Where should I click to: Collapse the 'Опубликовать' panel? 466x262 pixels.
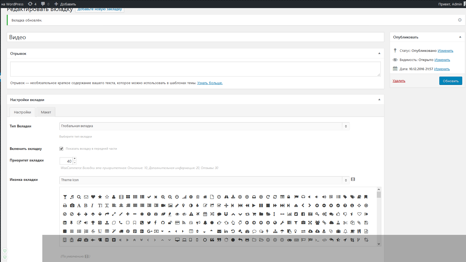point(460,37)
